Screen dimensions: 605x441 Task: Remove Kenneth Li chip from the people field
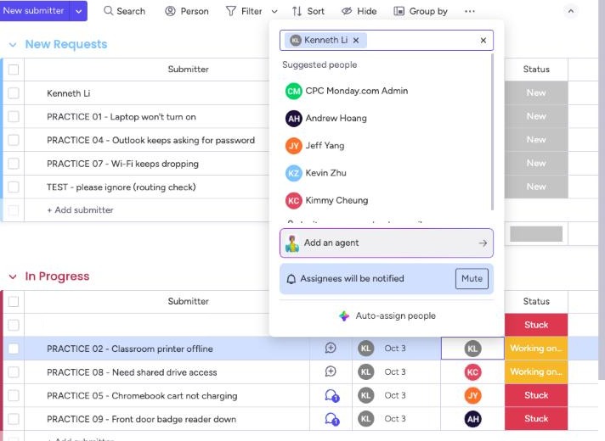pyautogui.click(x=356, y=40)
